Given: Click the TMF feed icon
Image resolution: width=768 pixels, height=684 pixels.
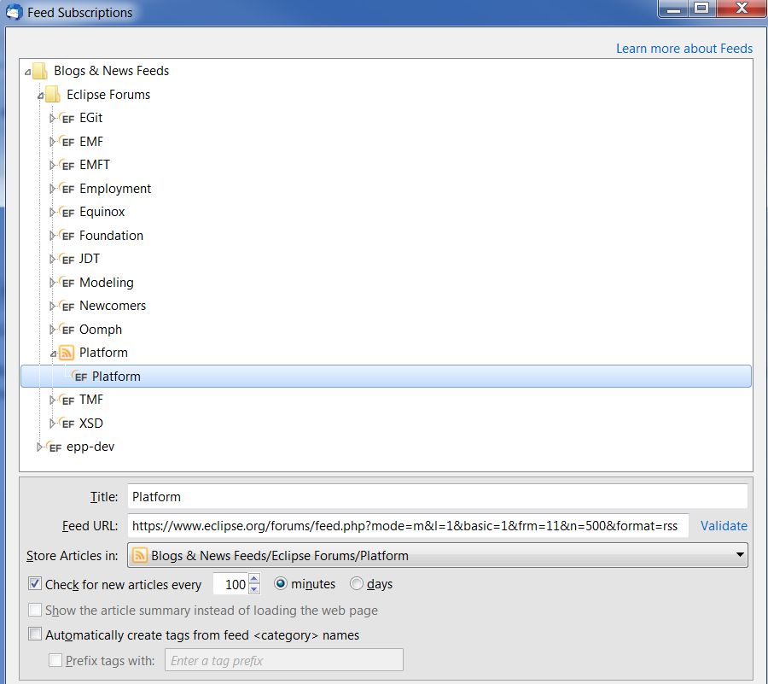Looking at the screenshot, I should (67, 400).
